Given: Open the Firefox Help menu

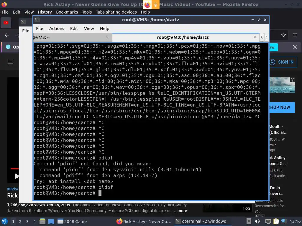Looking at the screenshot, I should tap(145, 12).
